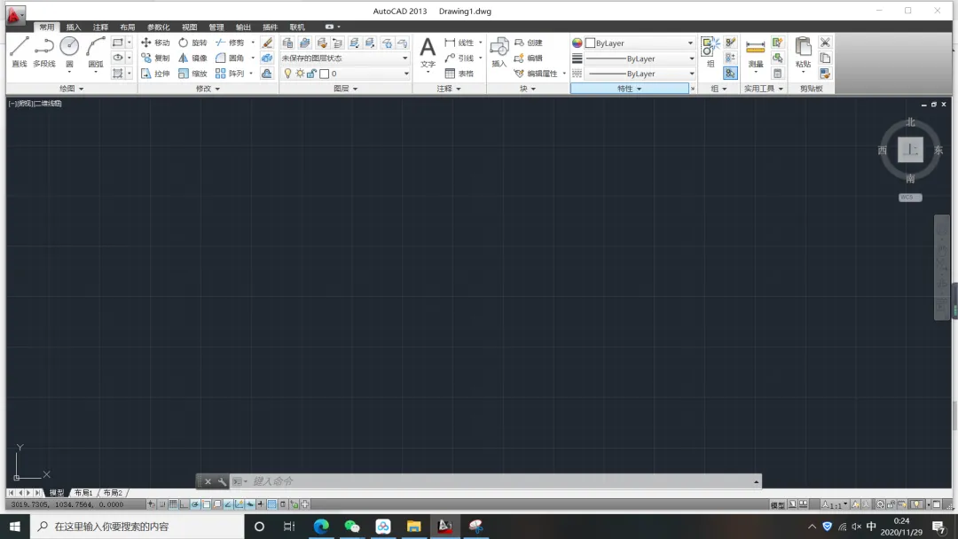Image resolution: width=958 pixels, height=539 pixels.
Task: Click 创建 (Create block) button
Action: click(x=529, y=43)
